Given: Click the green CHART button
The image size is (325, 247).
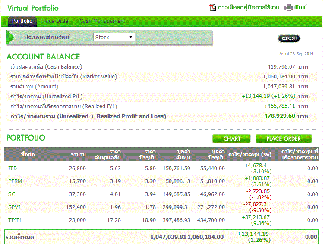Looking at the screenshot, I should (231, 138).
